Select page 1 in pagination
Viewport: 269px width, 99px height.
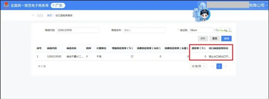click(x=219, y=66)
